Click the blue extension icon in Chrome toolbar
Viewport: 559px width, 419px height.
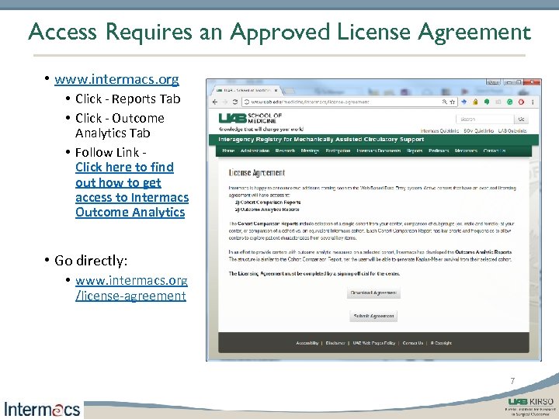tap(464, 102)
